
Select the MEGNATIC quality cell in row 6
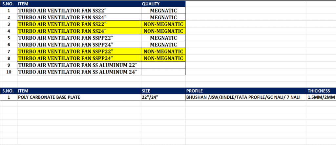pyautogui.click(x=163, y=45)
